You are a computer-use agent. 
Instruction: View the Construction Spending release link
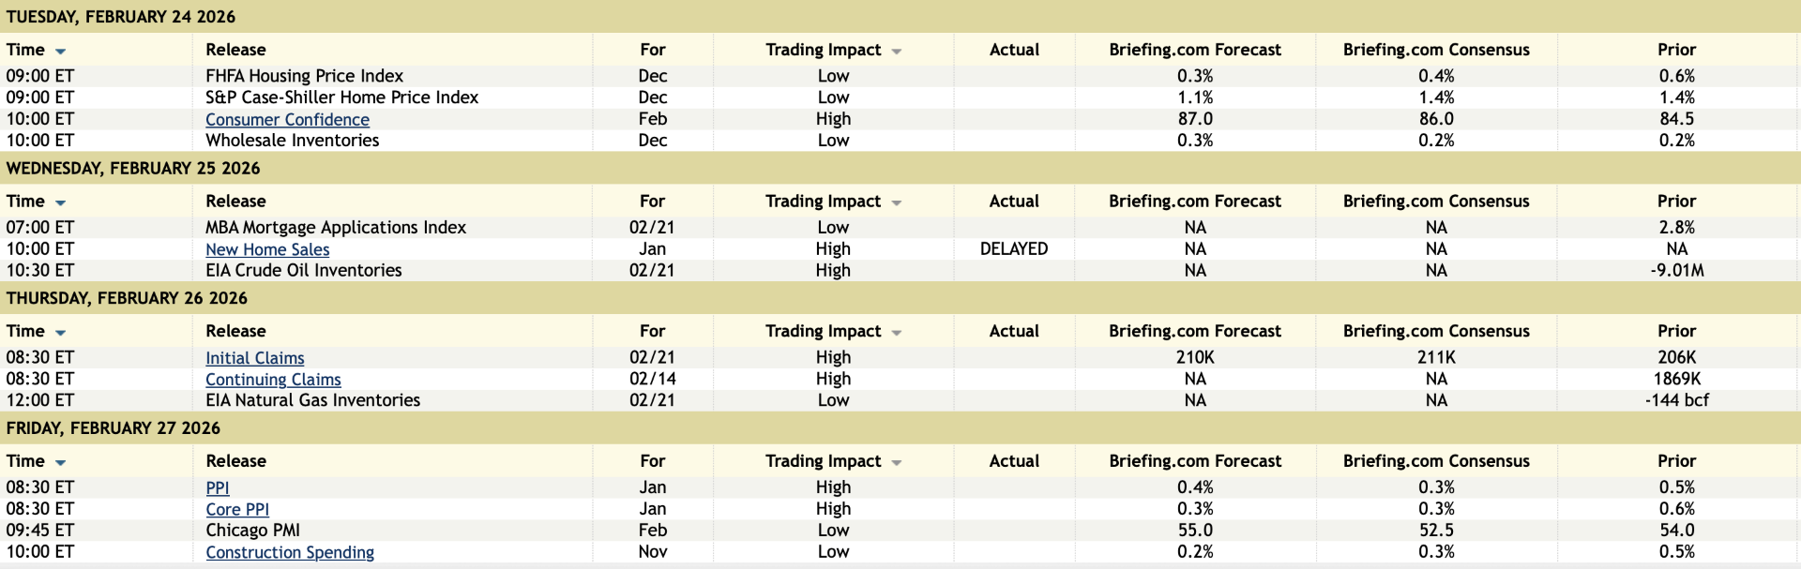pyautogui.click(x=290, y=553)
